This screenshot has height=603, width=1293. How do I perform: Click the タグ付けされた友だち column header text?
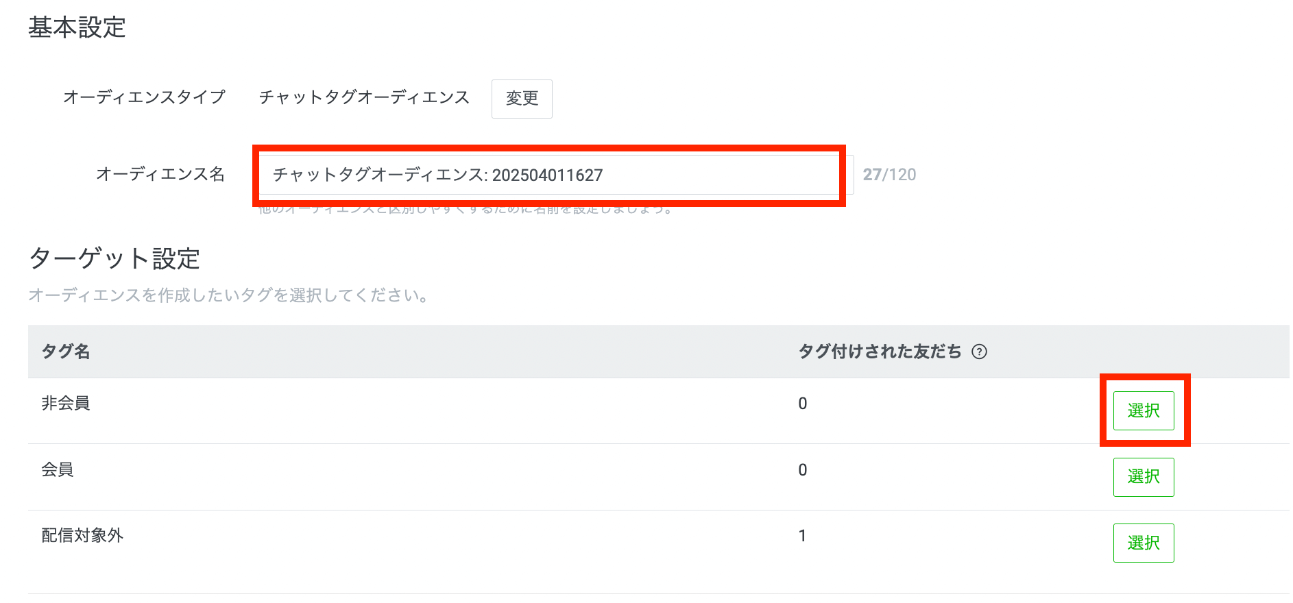point(880,352)
